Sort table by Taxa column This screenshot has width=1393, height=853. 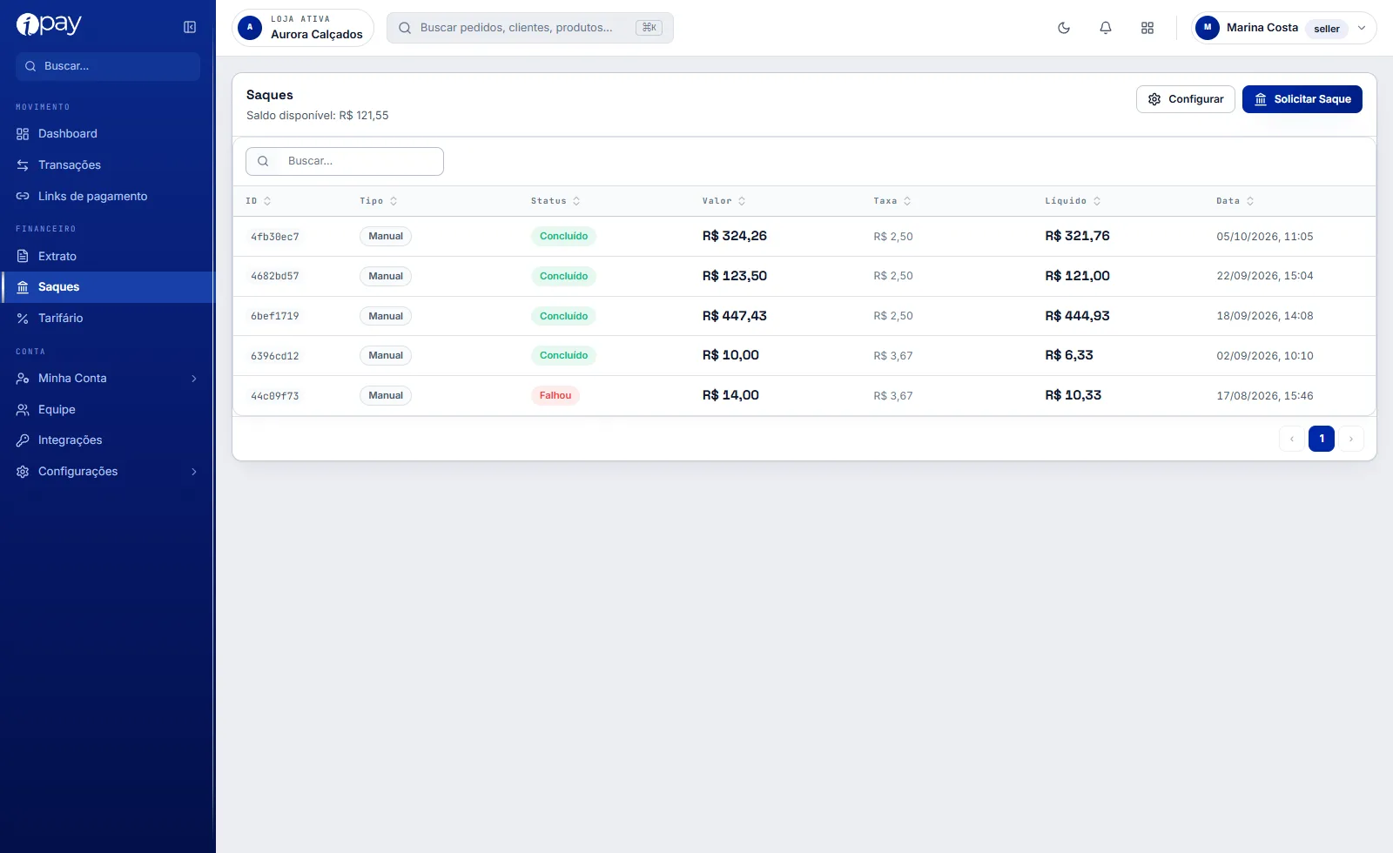(x=892, y=201)
